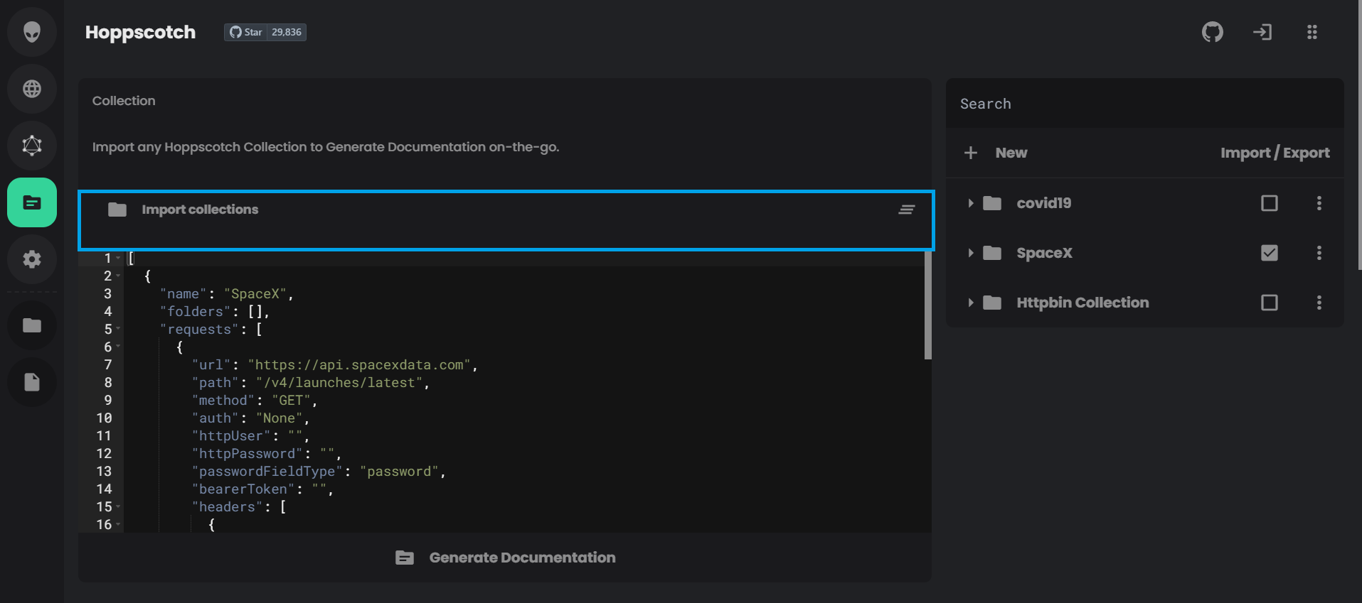Uncheck the SpaceX collection checkbox
The width and height of the screenshot is (1362, 603).
coord(1270,253)
